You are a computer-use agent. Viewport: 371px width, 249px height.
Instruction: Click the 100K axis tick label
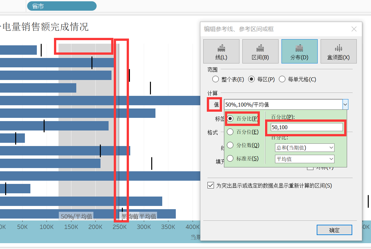click(47, 227)
